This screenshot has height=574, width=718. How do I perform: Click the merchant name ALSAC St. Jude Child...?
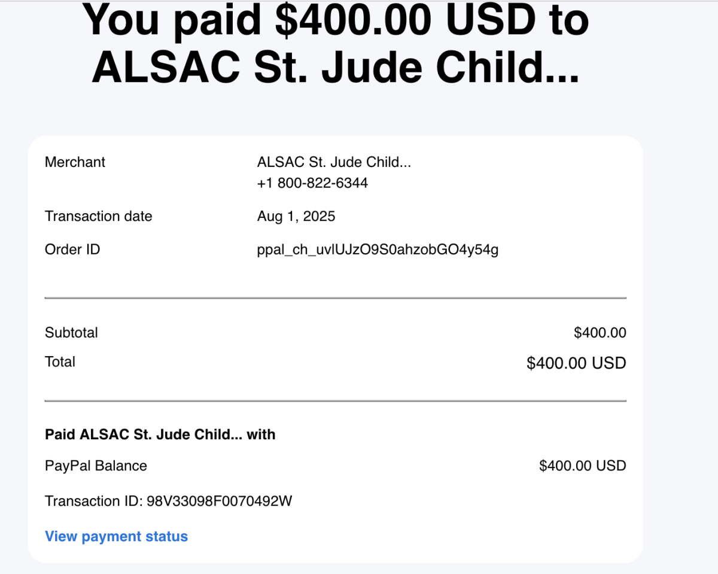click(334, 162)
